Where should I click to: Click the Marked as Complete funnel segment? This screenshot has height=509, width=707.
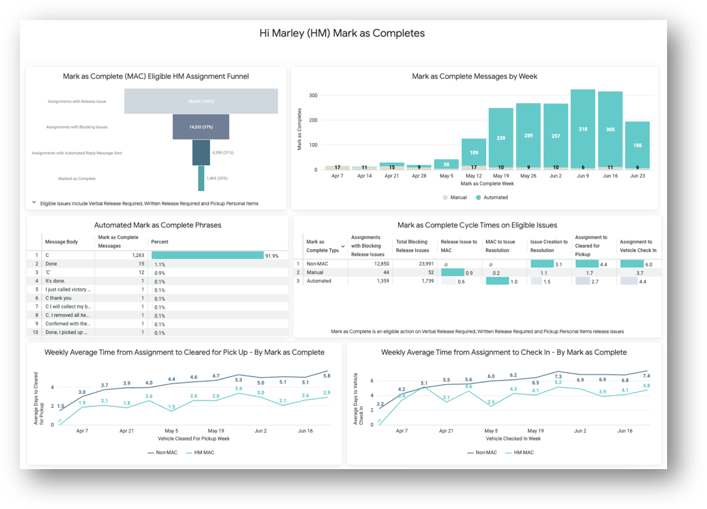click(201, 178)
